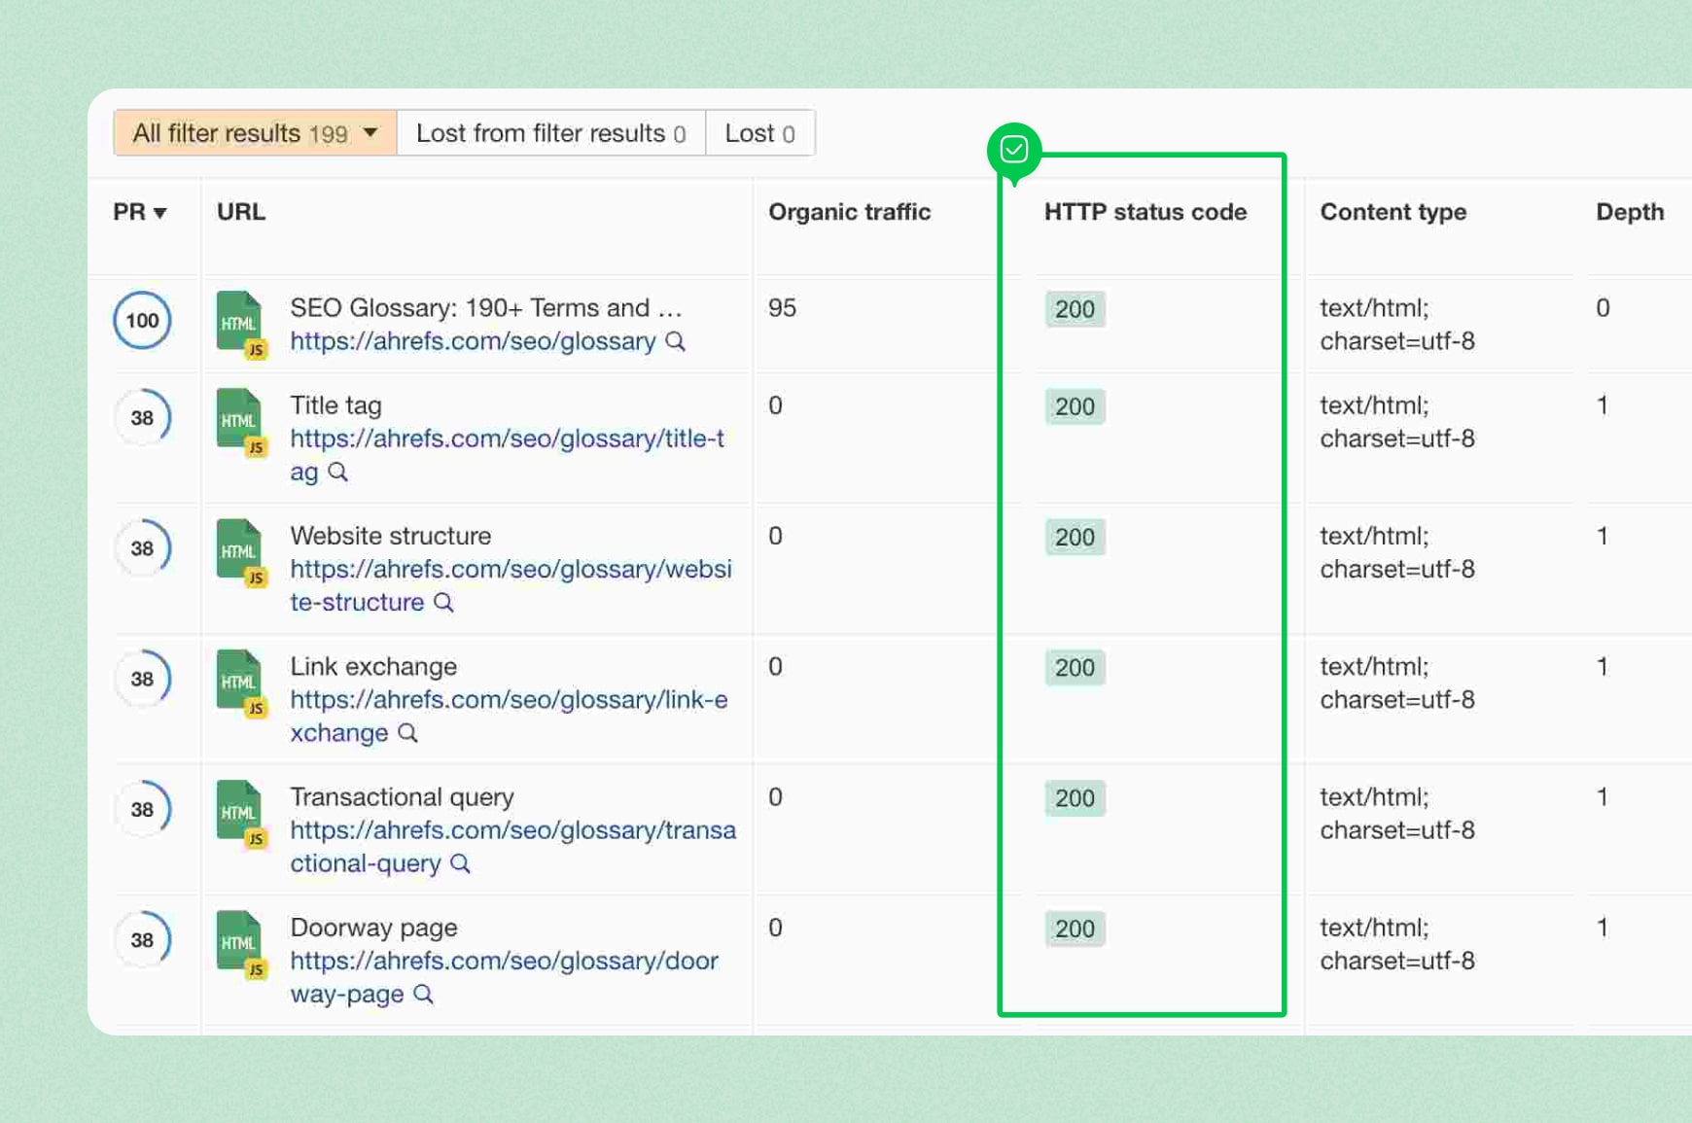Click HTML file icon for Link exchange row
Viewport: 1692px width, 1123px height.
239,682
